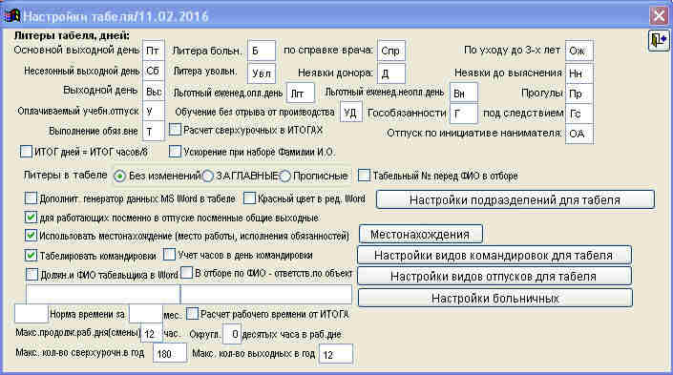Click По уходу до 3-х лет field Ож
The width and height of the screenshot is (673, 375).
pyautogui.click(x=579, y=51)
